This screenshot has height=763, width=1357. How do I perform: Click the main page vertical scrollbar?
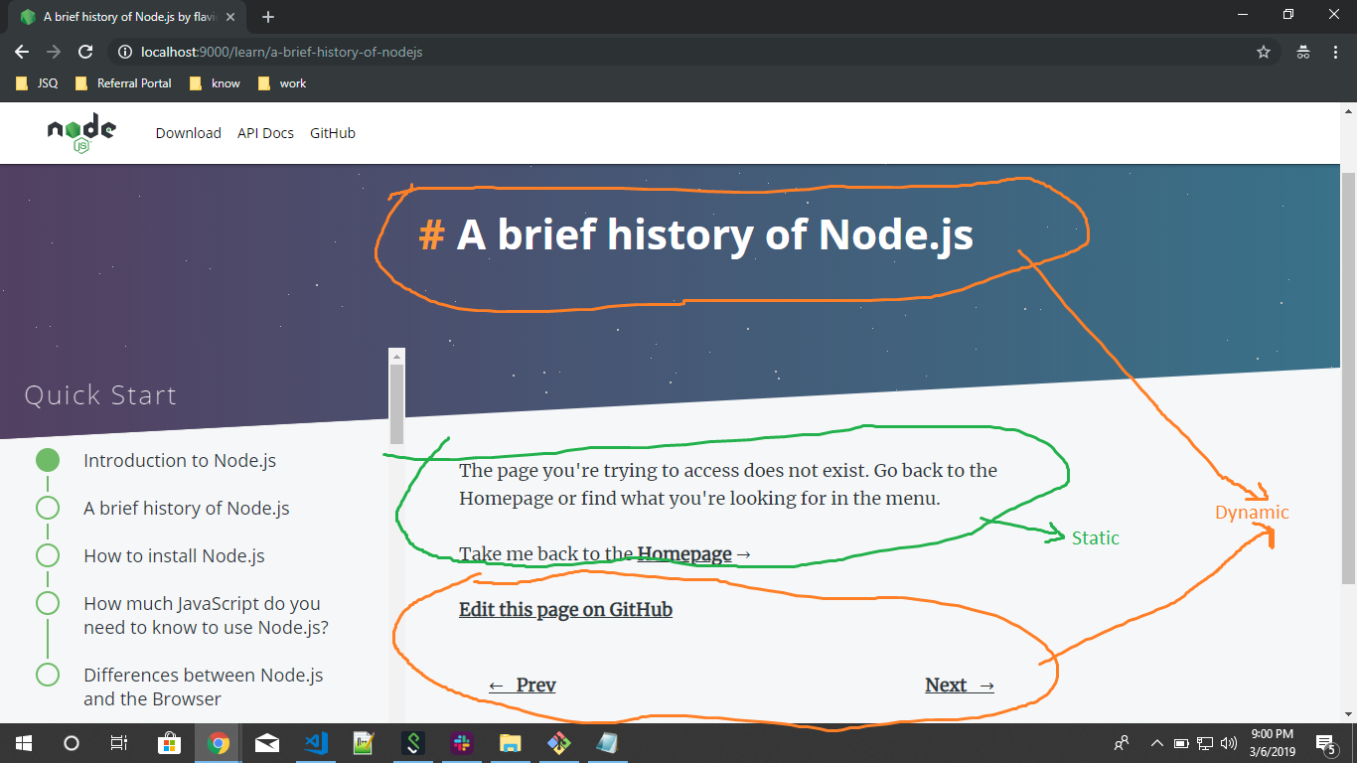(x=1348, y=378)
